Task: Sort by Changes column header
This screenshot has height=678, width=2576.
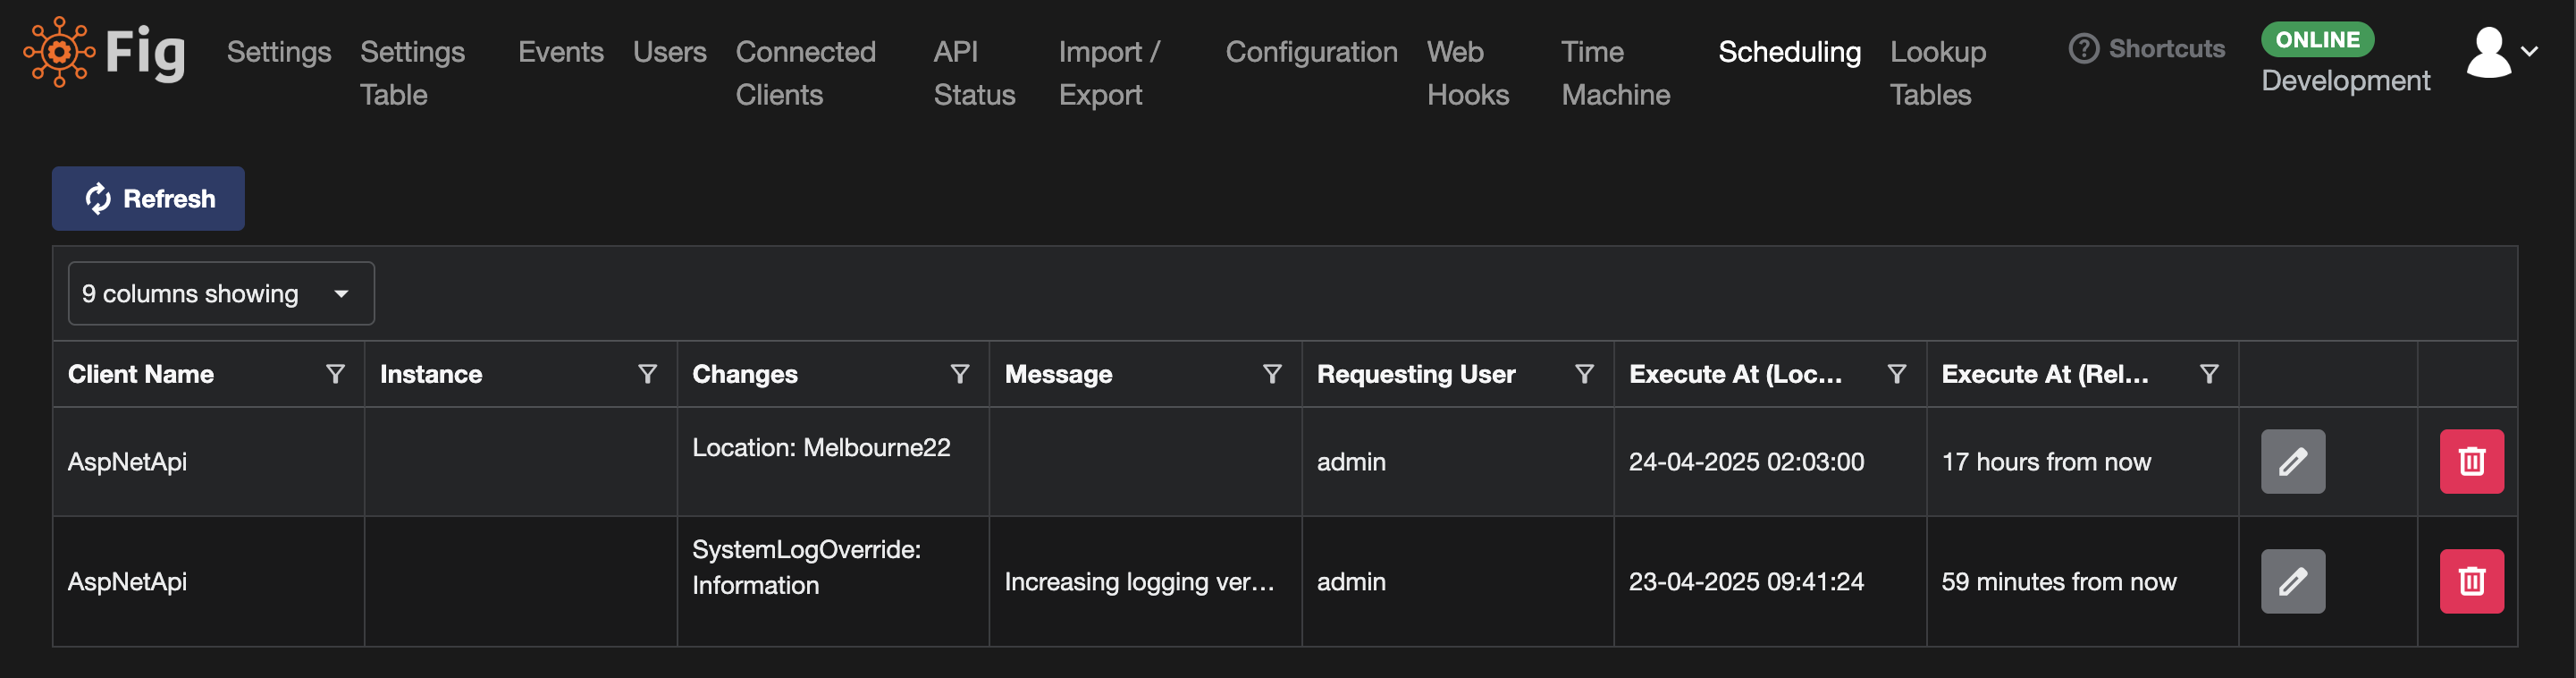Action: pos(745,374)
